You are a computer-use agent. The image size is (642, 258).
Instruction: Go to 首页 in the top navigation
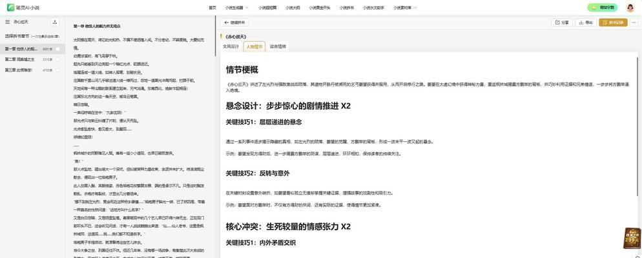(x=212, y=8)
